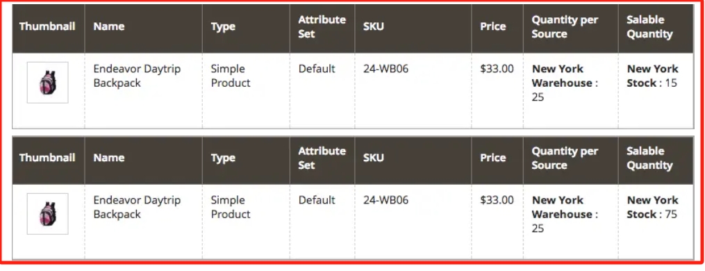Click Quantity per Source header in second table
The height and width of the screenshot is (271, 705).
(x=565, y=158)
